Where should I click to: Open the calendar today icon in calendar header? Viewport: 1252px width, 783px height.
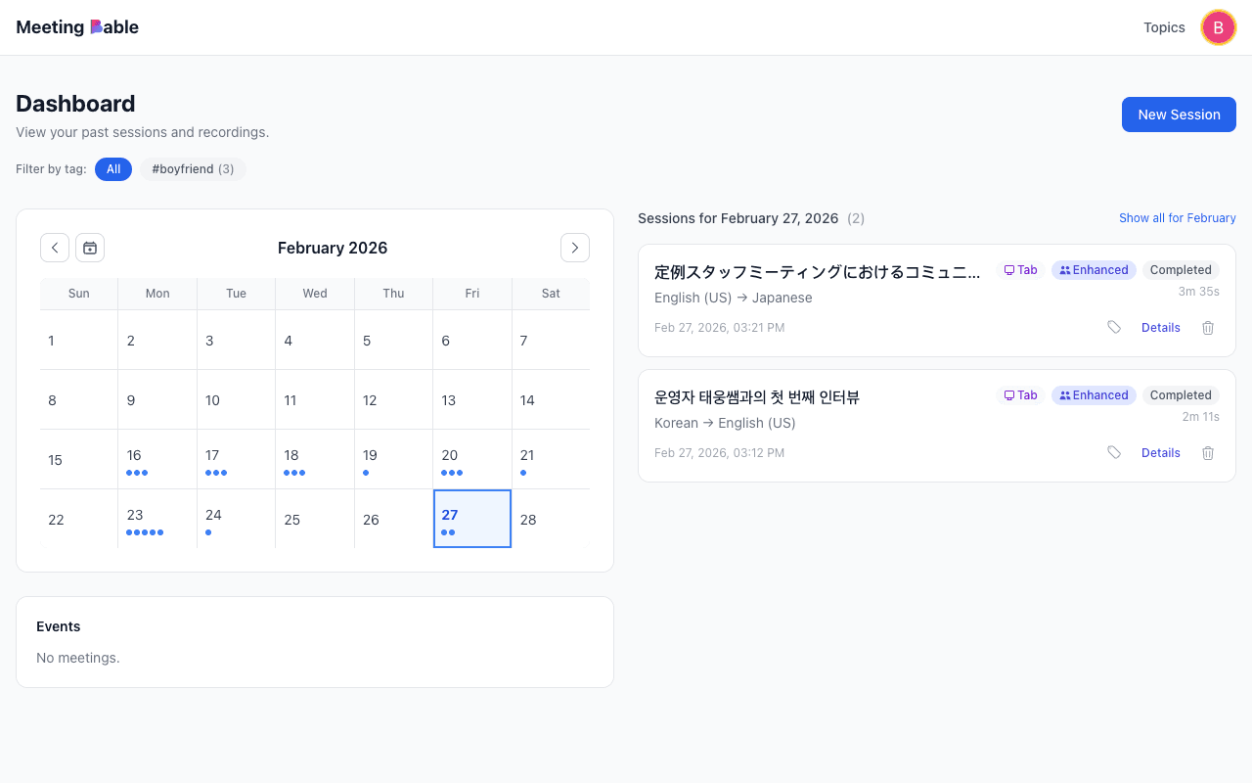pos(90,248)
